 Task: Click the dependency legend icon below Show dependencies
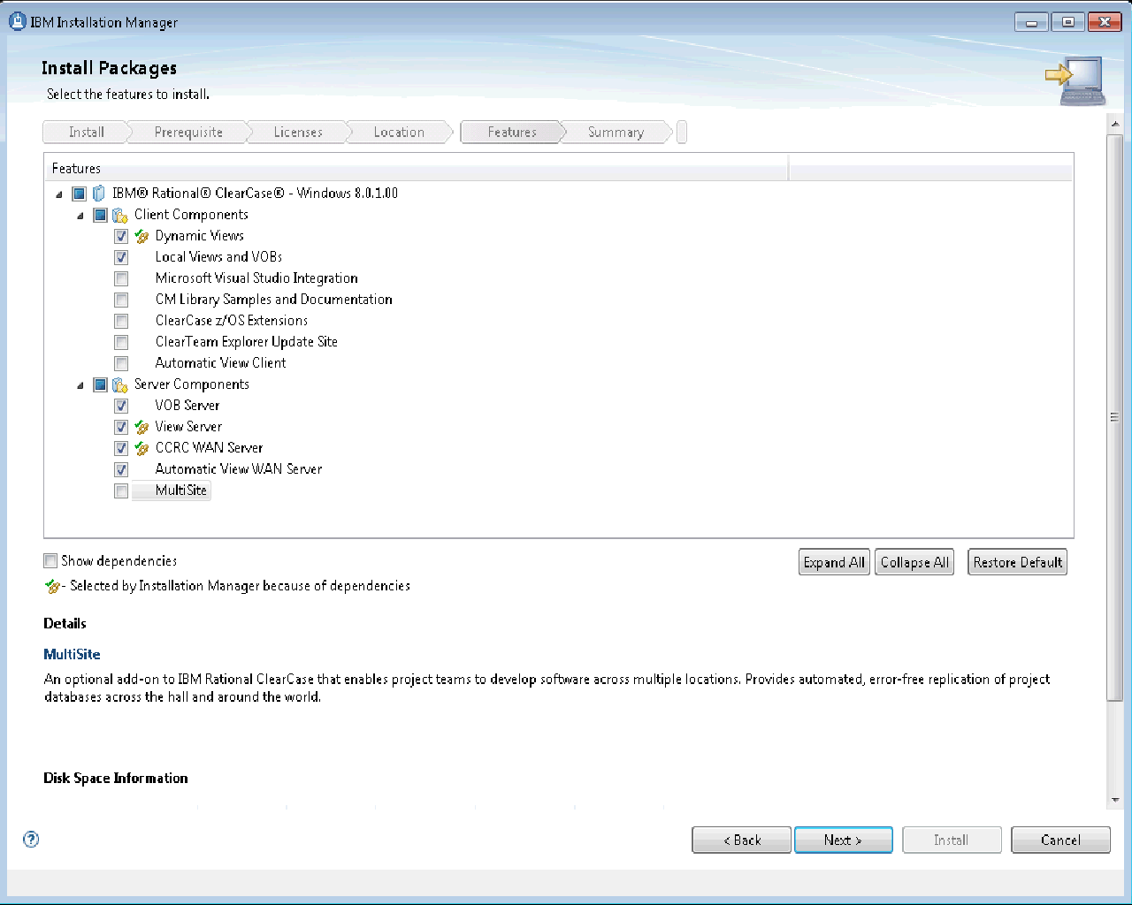point(52,586)
